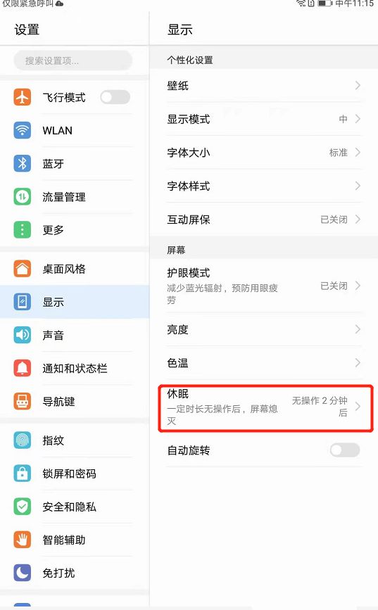
Task: Select 锁屏和密码 in the sidebar
Action: pyautogui.click(x=74, y=474)
